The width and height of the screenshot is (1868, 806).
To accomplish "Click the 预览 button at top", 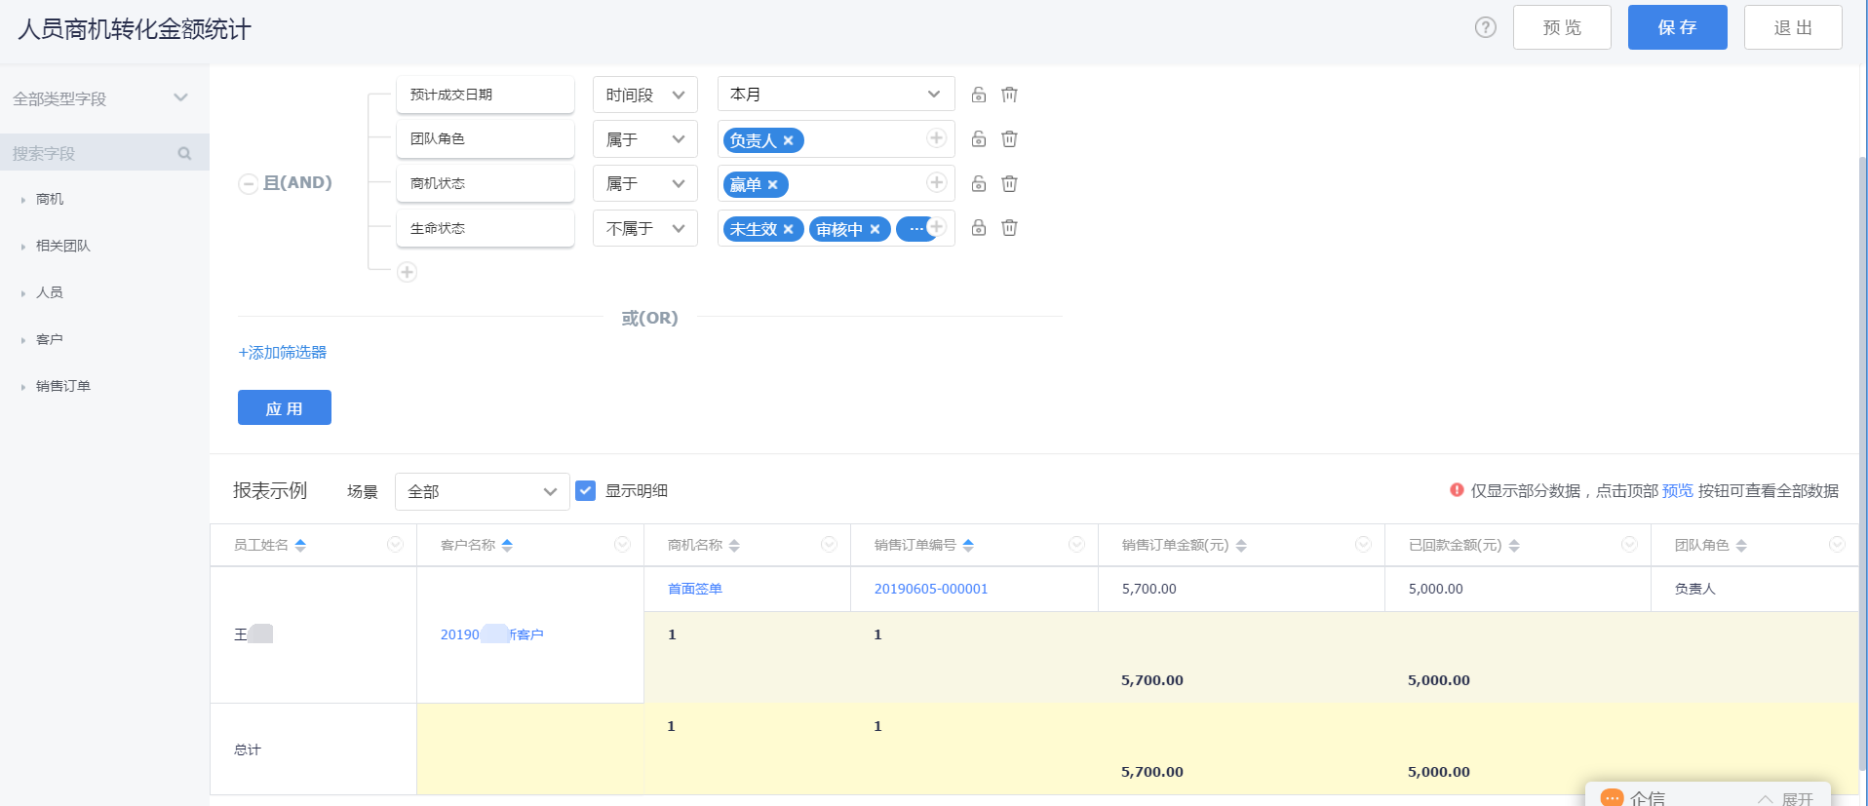I will 1562,27.
